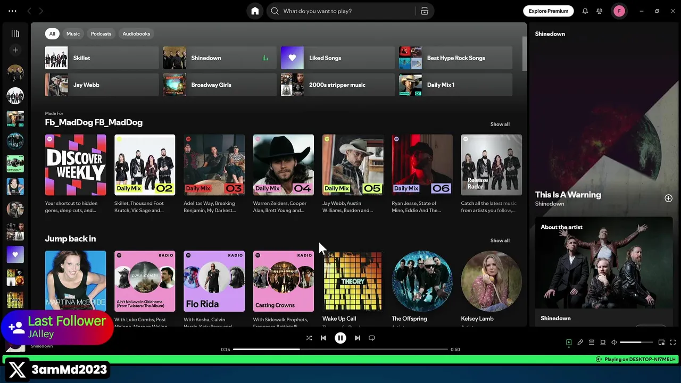The height and width of the screenshot is (383, 681).
Task: Open the notifications bell
Action: tap(585, 11)
